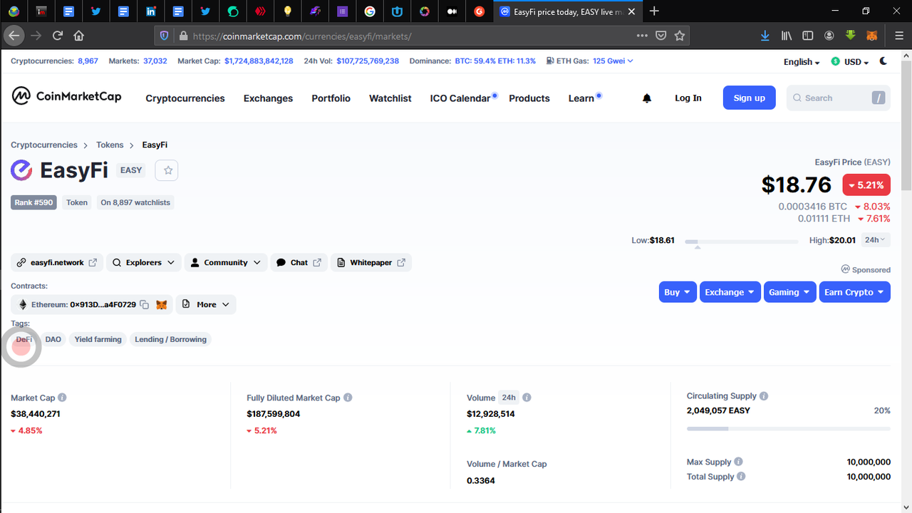Bookmark this page with the address bar star
The height and width of the screenshot is (513, 912).
(x=680, y=36)
